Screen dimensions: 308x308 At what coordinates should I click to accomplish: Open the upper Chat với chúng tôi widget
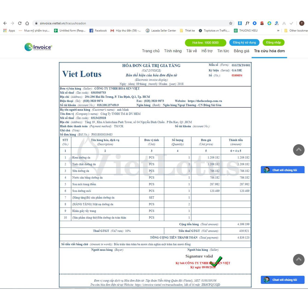pyautogui.click(x=282, y=170)
